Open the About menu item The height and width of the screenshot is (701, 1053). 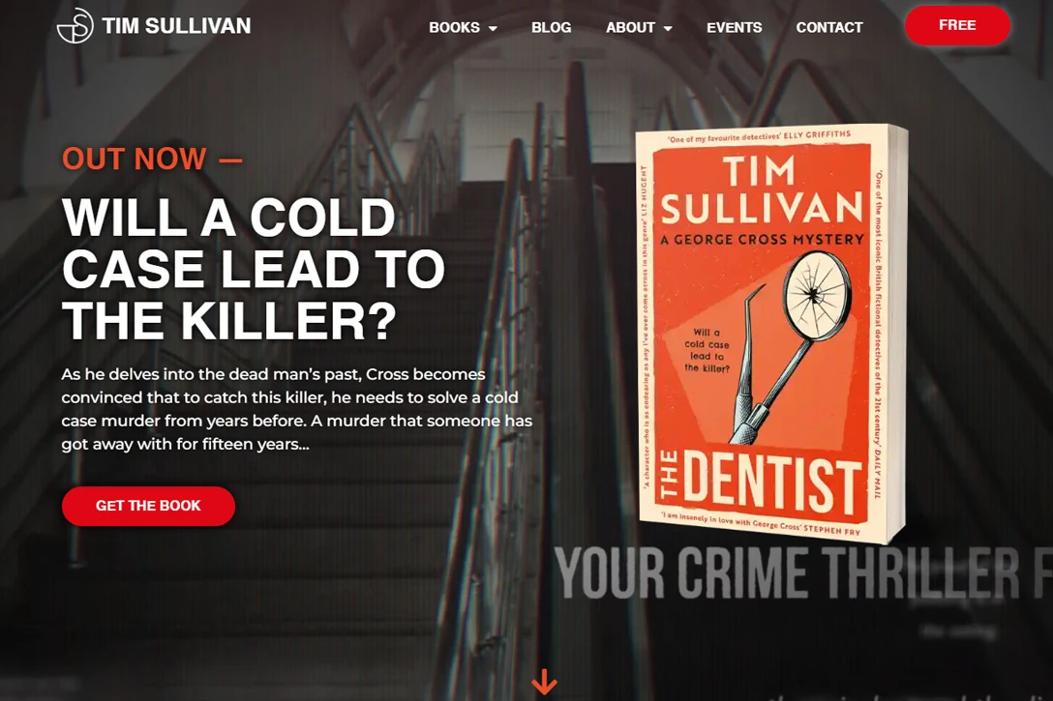tap(631, 27)
